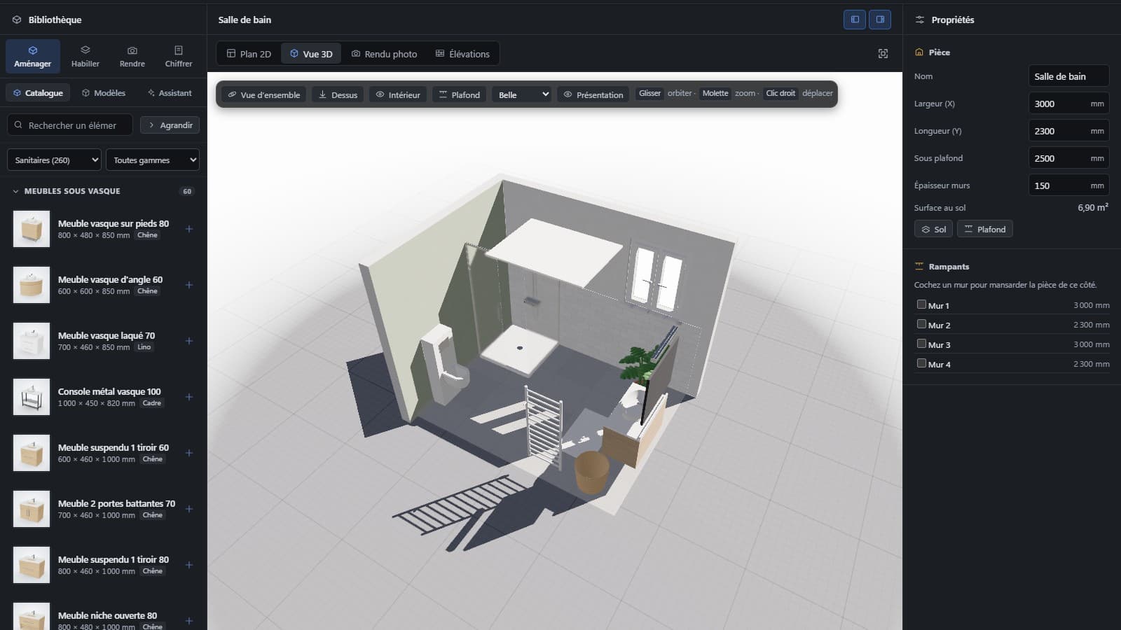Click the 60 count badge
Viewport: 1121px width, 630px height.
(187, 191)
